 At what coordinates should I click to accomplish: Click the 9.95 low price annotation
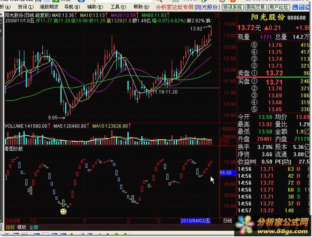point(53,118)
